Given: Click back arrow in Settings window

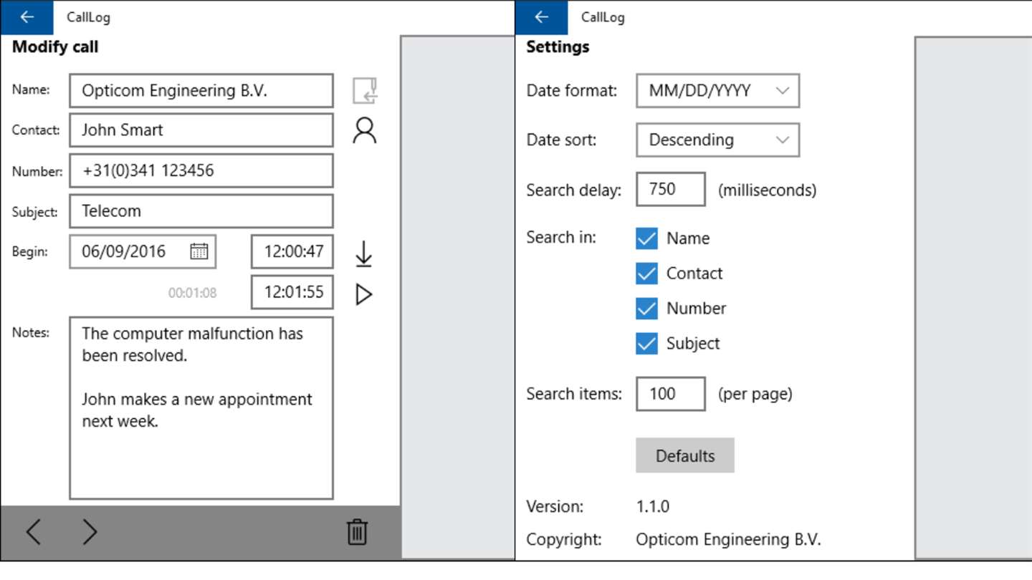Looking at the screenshot, I should (x=541, y=17).
